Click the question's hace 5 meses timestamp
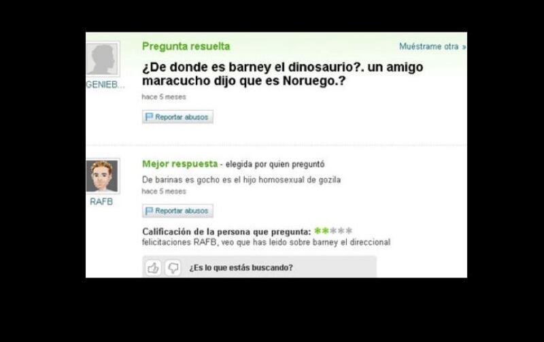The image size is (544, 342). tap(164, 97)
